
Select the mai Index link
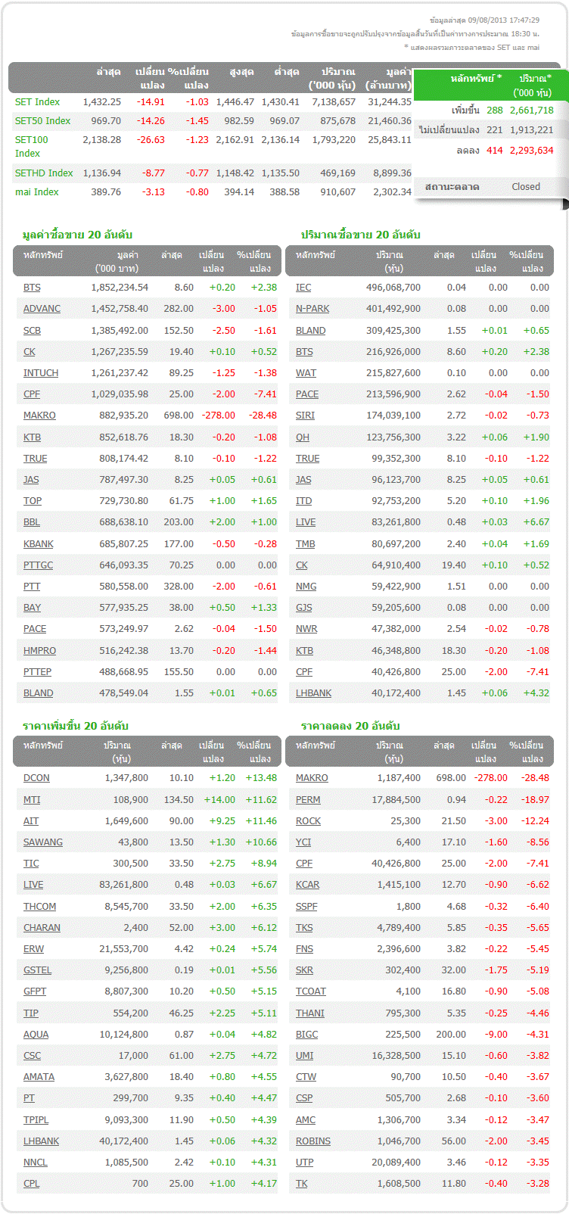36,192
